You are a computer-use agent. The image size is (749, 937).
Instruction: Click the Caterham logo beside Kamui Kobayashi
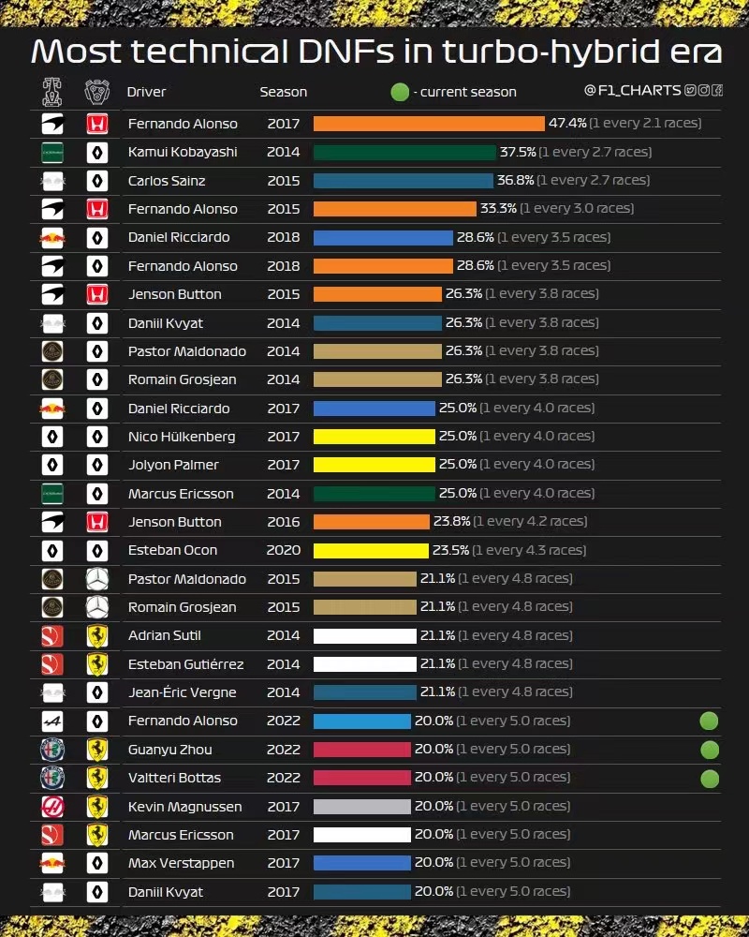tap(52, 153)
